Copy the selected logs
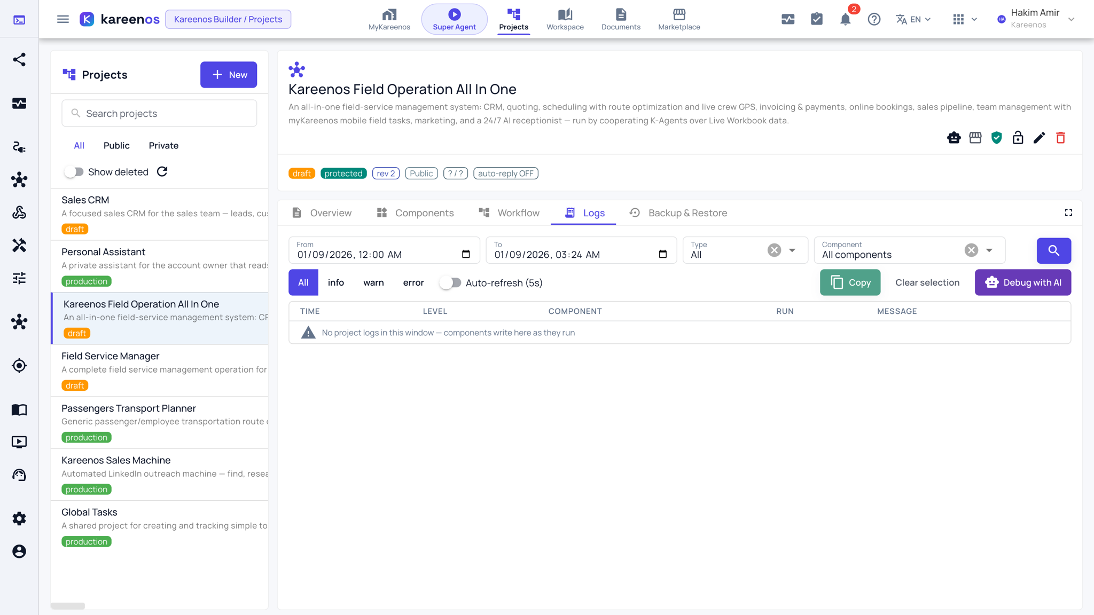1094x615 pixels. tap(850, 282)
